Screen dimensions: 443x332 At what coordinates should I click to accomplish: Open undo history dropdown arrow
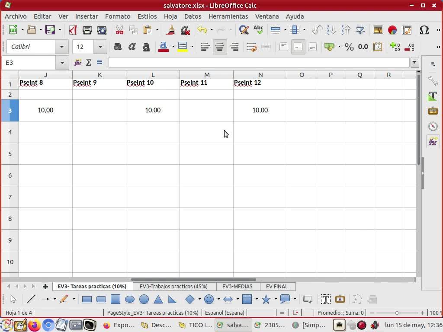(x=212, y=30)
